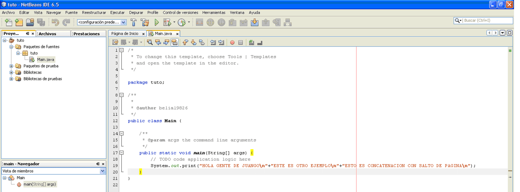Shift the line right with the editor icon

click(x=221, y=42)
